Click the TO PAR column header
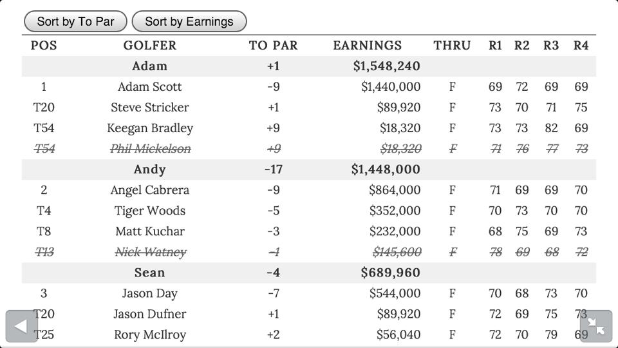Viewport: 618px width, 348px height. click(273, 46)
